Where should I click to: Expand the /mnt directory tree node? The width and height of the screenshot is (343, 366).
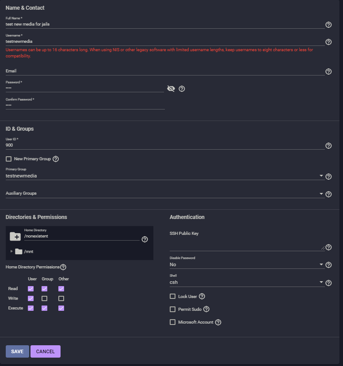pos(11,251)
